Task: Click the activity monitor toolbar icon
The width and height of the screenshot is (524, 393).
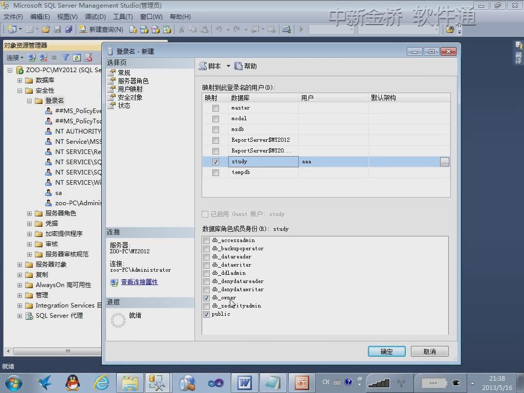Action: pos(287,29)
